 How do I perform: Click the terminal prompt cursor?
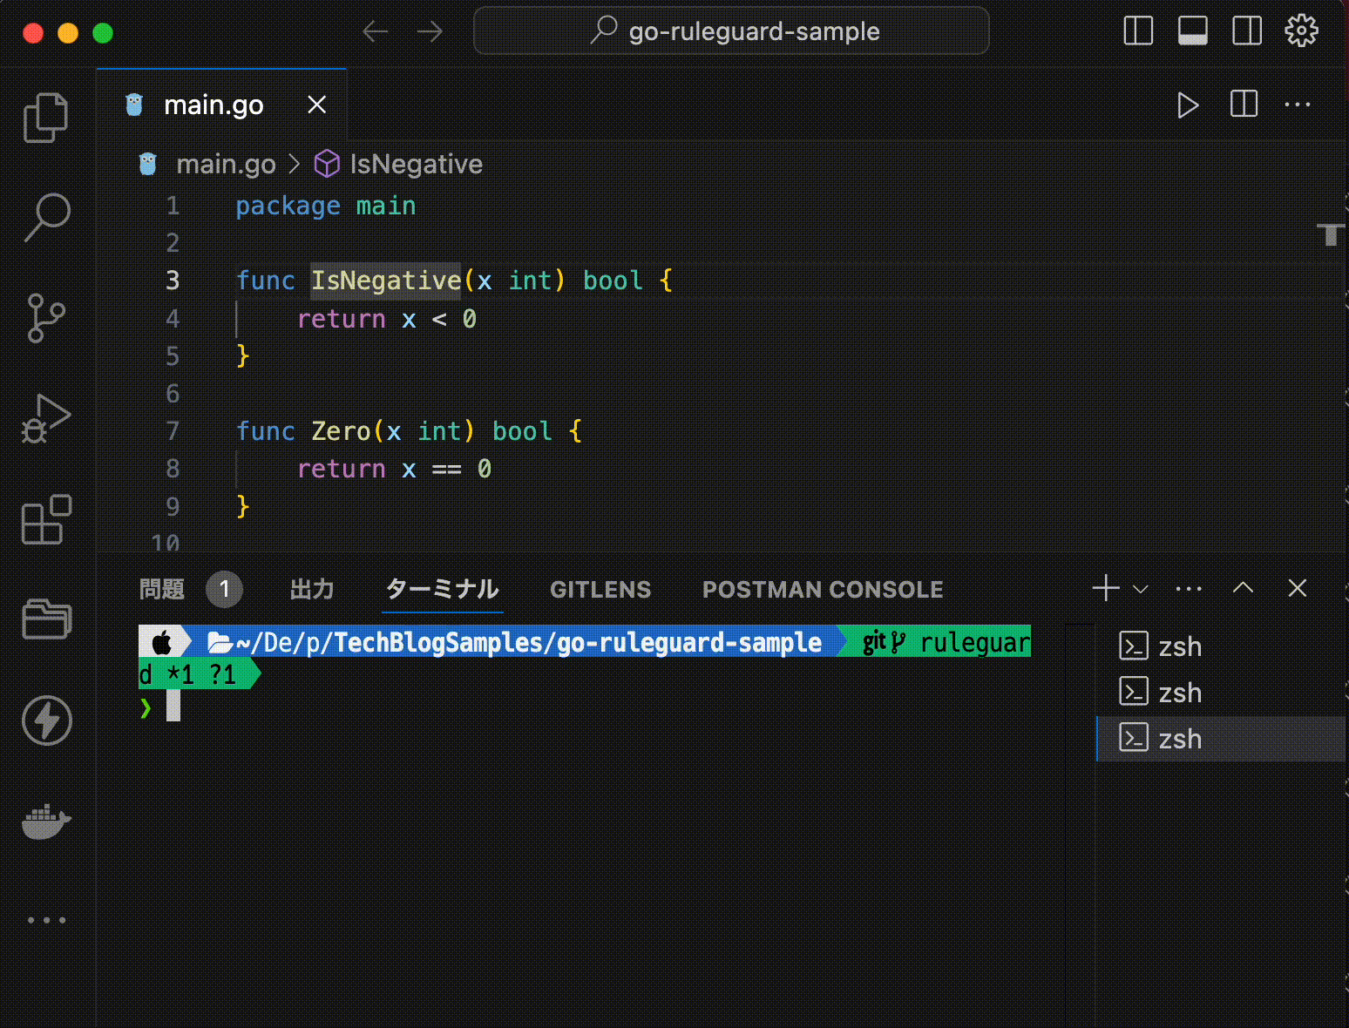(x=173, y=707)
